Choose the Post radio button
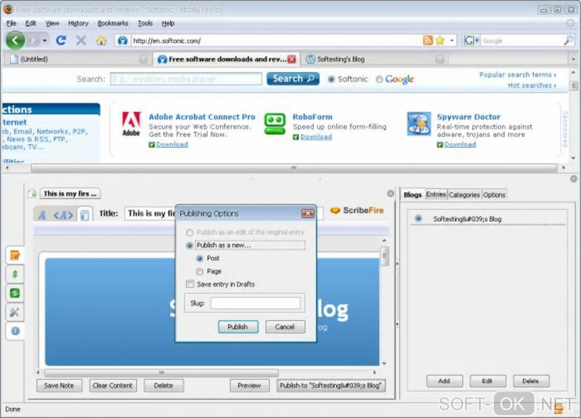581x418 pixels. [x=200, y=259]
